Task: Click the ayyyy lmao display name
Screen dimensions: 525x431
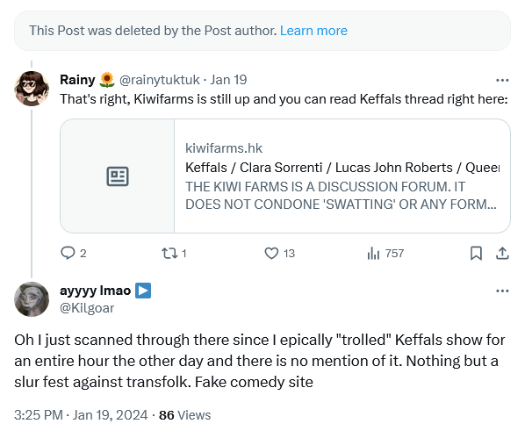Action: [95, 291]
